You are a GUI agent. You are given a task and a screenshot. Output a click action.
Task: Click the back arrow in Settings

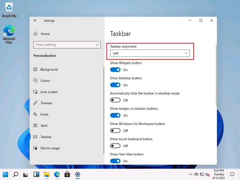tap(35, 21)
